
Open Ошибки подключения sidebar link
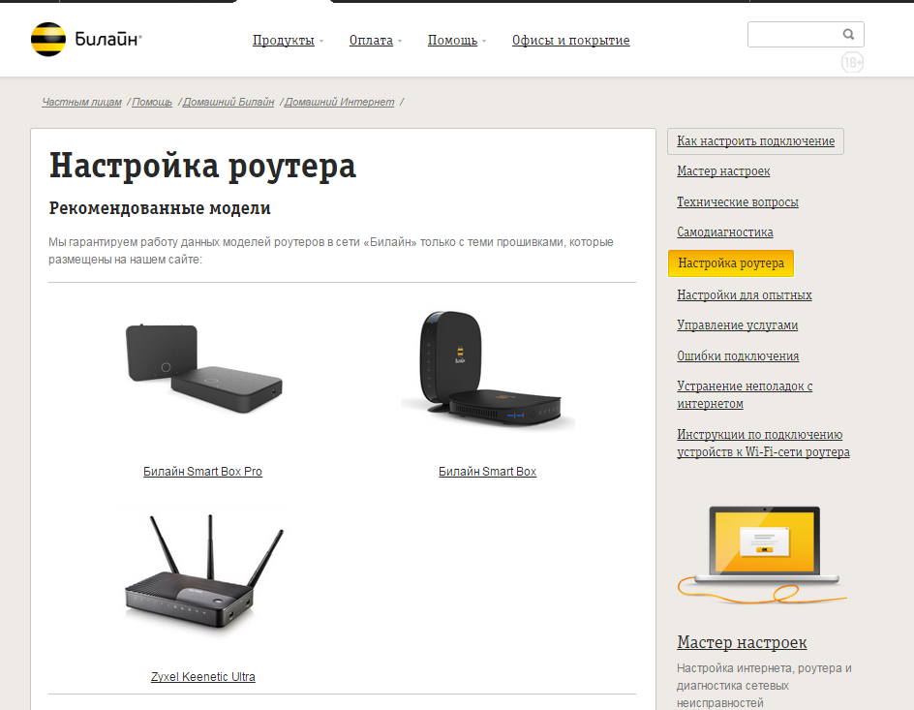(738, 356)
